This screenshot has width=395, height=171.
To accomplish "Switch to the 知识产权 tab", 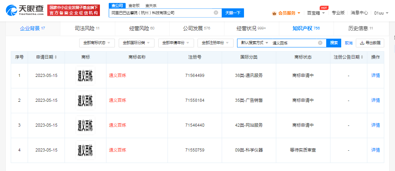I will point(306,28).
